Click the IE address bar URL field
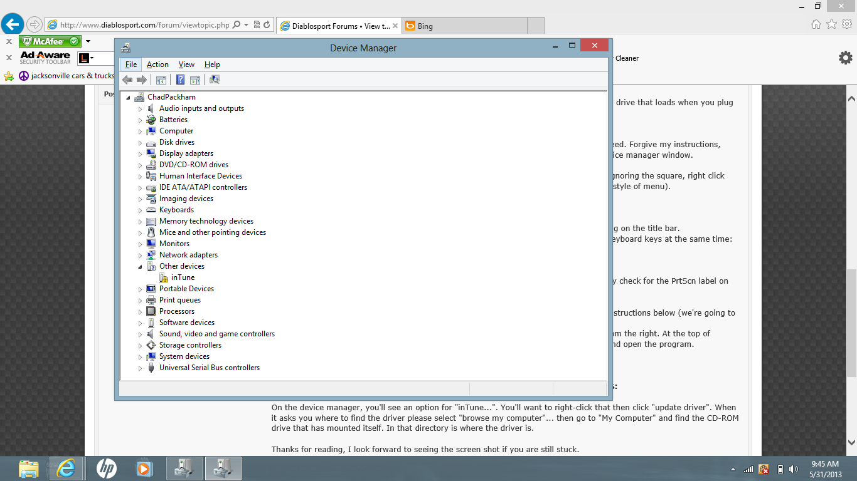Screen dimensions: 857x481 144,25
